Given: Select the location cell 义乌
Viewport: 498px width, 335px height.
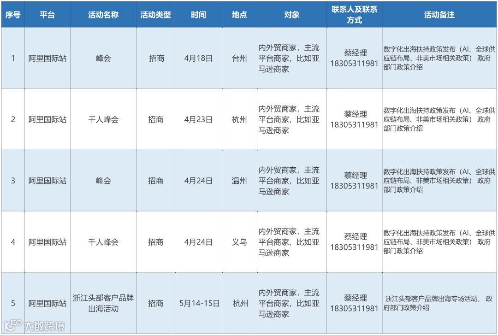Looking at the screenshot, I should tap(239, 242).
